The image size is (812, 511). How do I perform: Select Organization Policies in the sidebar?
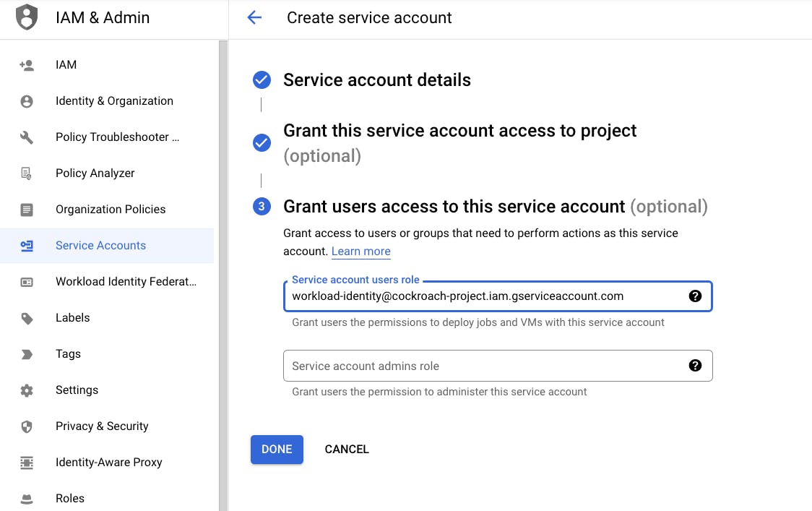tap(26, 209)
